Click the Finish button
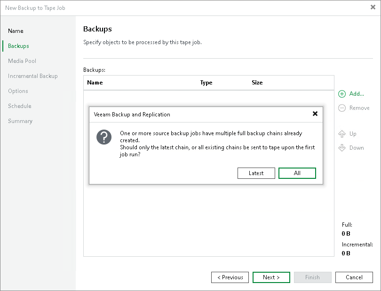The height and width of the screenshot is (291, 381). 313,277
